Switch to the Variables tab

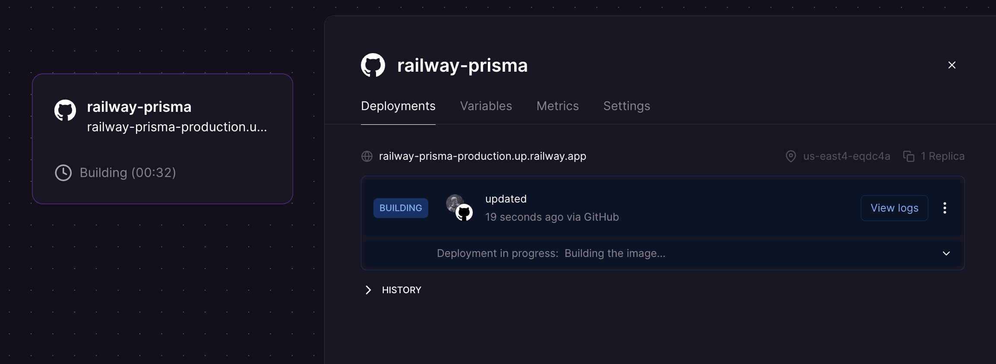pos(486,106)
